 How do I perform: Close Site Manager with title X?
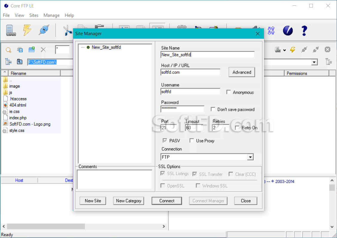(x=258, y=34)
